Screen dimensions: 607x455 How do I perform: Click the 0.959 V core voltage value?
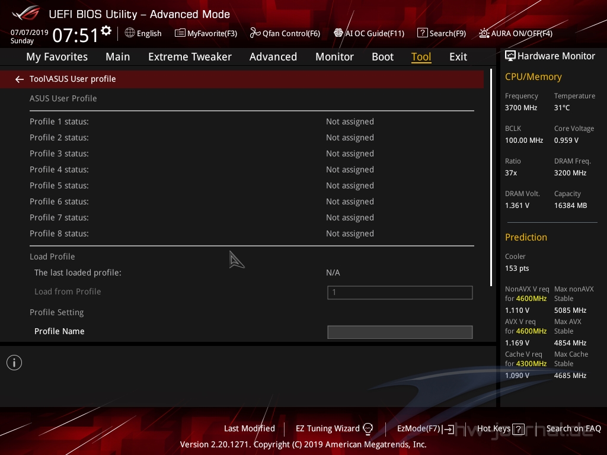pyautogui.click(x=566, y=140)
